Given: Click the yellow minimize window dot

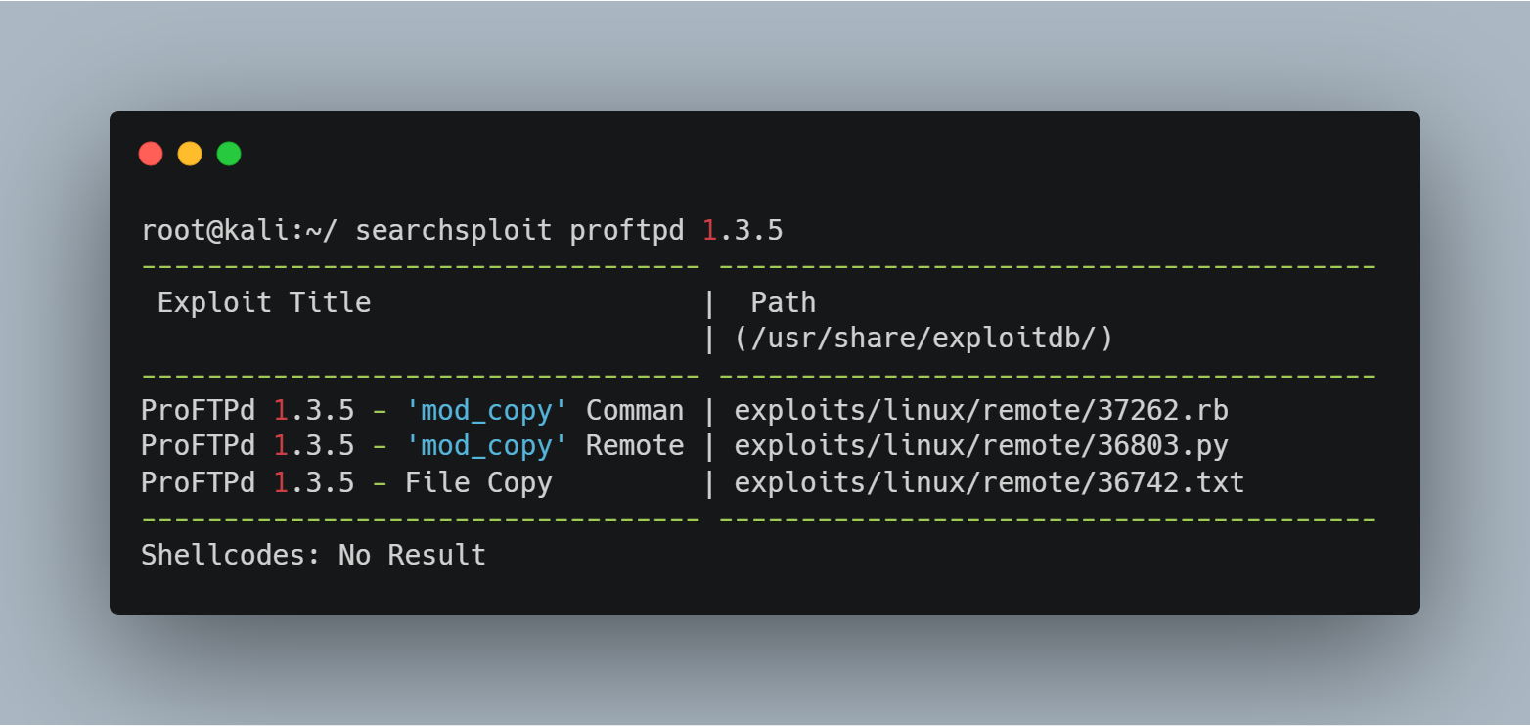Looking at the screenshot, I should pos(190,154).
